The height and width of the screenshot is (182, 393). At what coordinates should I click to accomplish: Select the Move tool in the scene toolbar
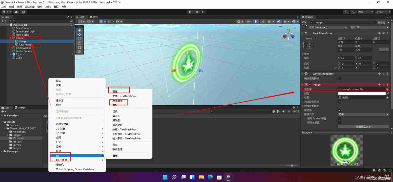point(79,34)
